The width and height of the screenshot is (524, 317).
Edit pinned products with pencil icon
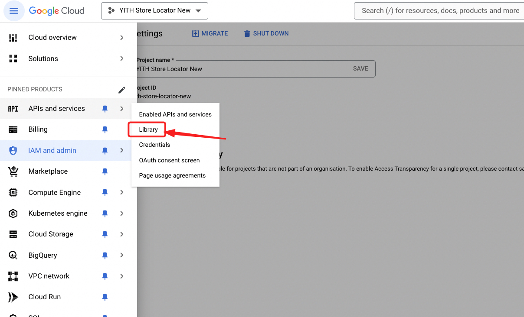(x=122, y=90)
